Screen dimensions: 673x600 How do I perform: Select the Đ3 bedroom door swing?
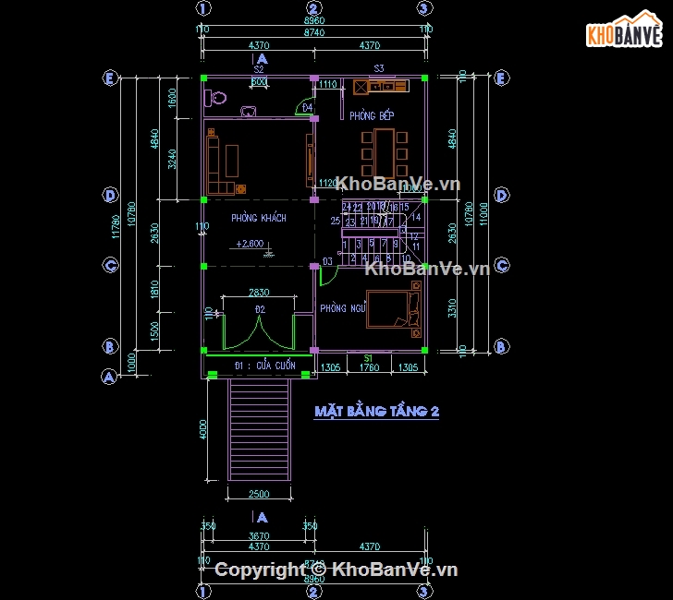pyautogui.click(x=329, y=276)
